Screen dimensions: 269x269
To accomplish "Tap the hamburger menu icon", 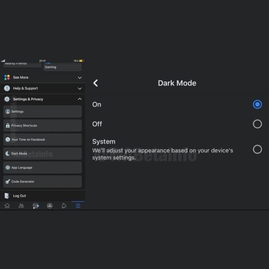I will [78, 206].
